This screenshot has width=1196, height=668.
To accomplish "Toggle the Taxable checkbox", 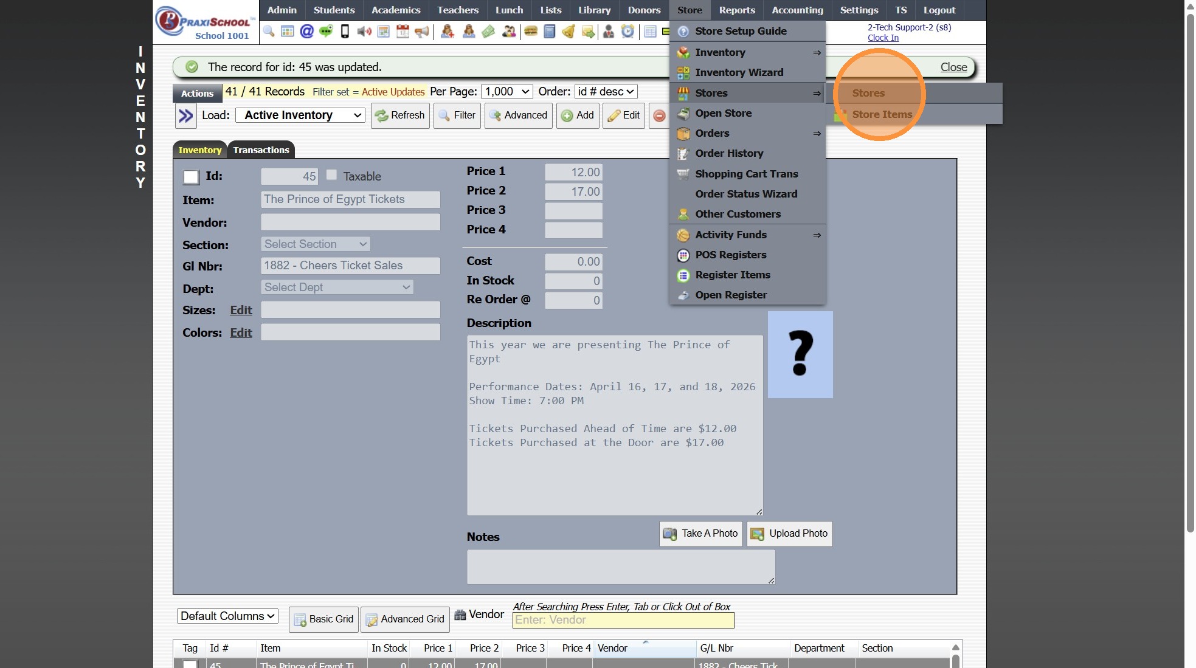I will pyautogui.click(x=331, y=175).
